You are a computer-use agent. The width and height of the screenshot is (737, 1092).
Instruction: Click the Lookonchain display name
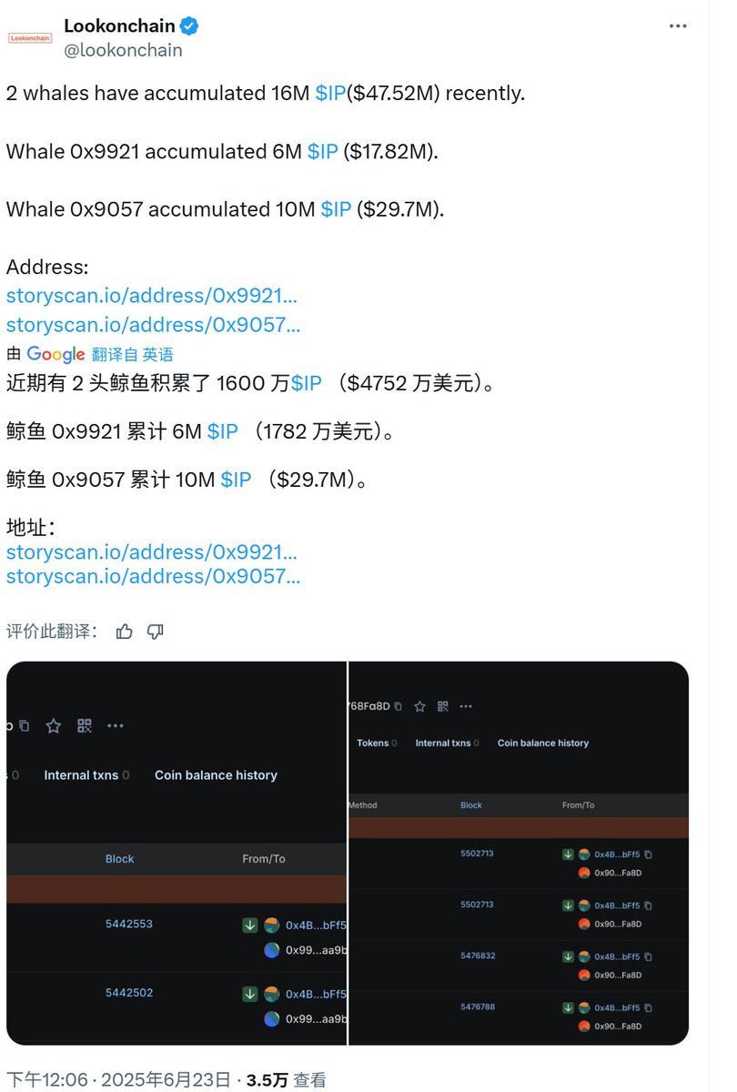pyautogui.click(x=119, y=26)
